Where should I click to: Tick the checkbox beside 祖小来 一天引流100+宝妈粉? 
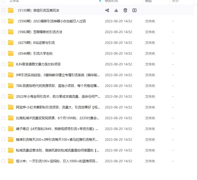[x=3, y=161]
